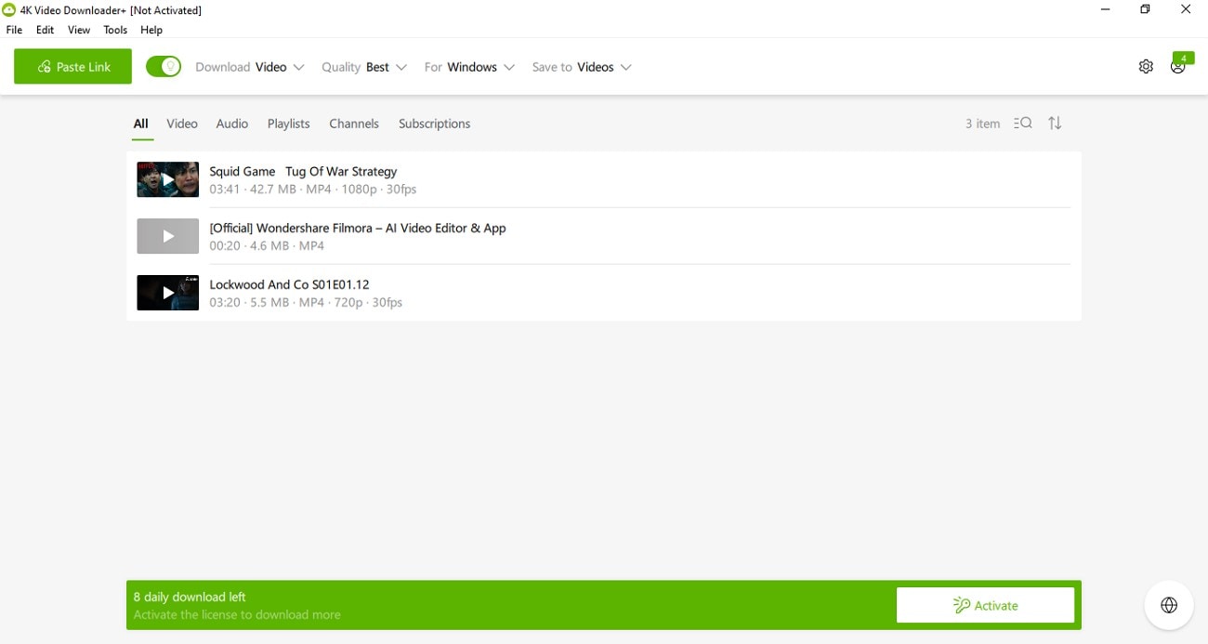Play the Wondershare Filmora video thumbnail
Viewport: 1208px width, 644px height.
point(167,236)
